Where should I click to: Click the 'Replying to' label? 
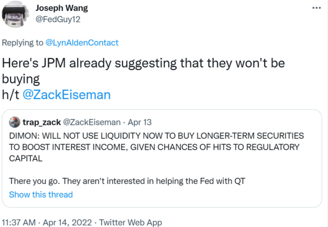pos(22,43)
